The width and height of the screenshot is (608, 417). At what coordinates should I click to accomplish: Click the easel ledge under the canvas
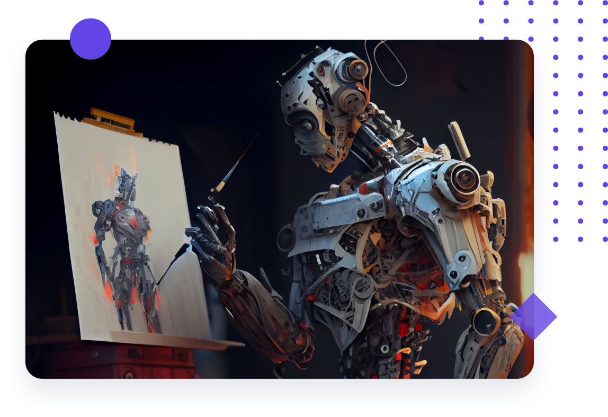pos(175,340)
